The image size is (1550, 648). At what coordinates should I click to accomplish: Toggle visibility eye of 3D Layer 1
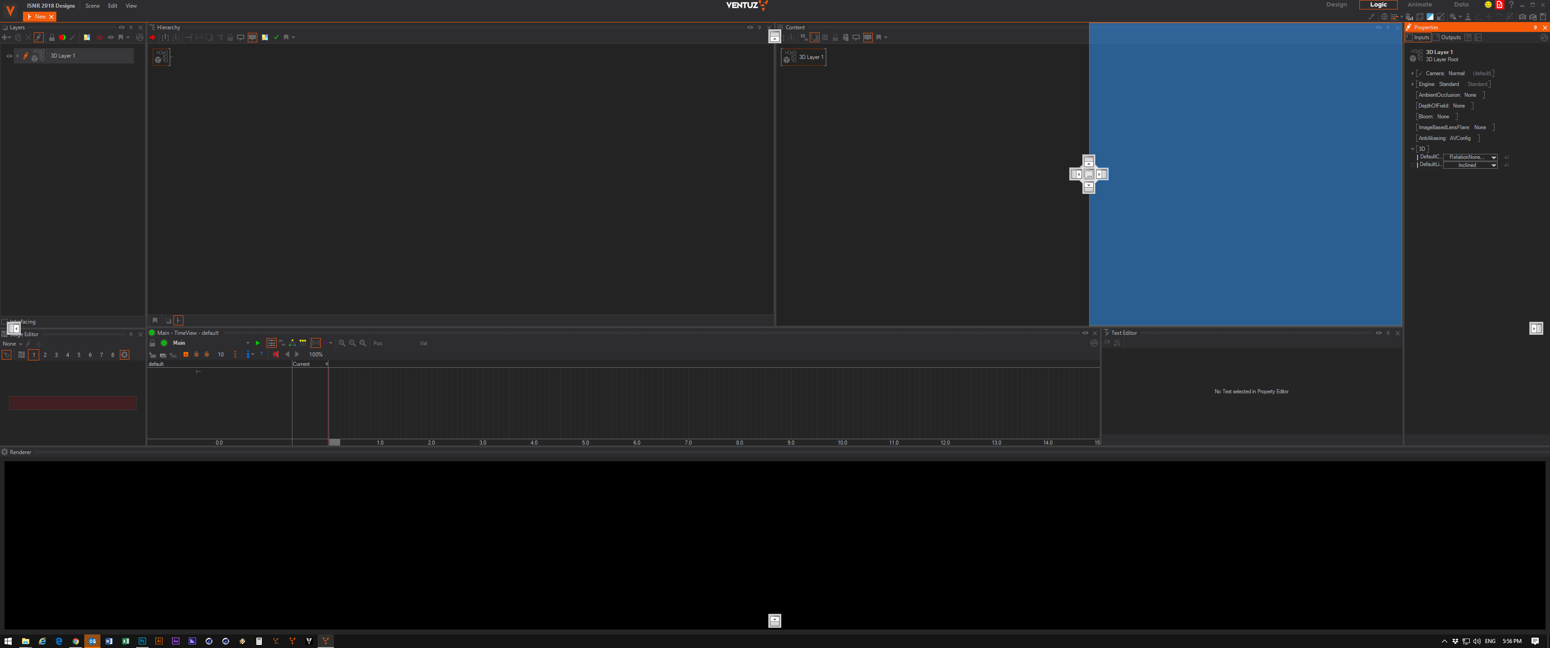9,56
